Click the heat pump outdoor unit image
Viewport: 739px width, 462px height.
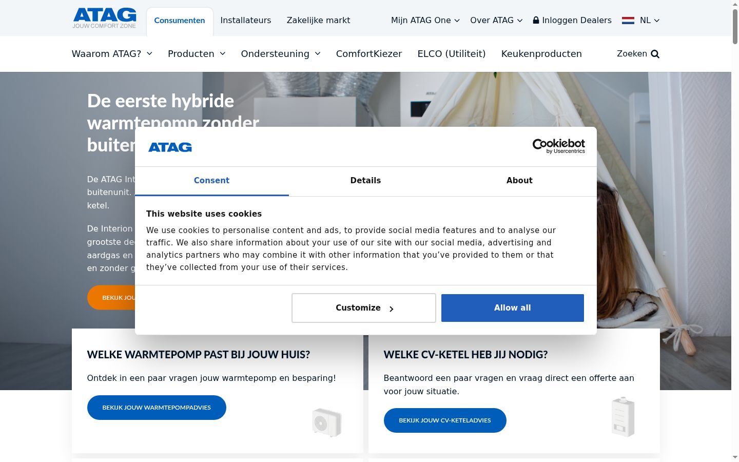click(x=327, y=422)
